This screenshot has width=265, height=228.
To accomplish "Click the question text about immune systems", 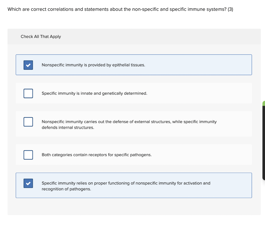I will (x=116, y=10).
